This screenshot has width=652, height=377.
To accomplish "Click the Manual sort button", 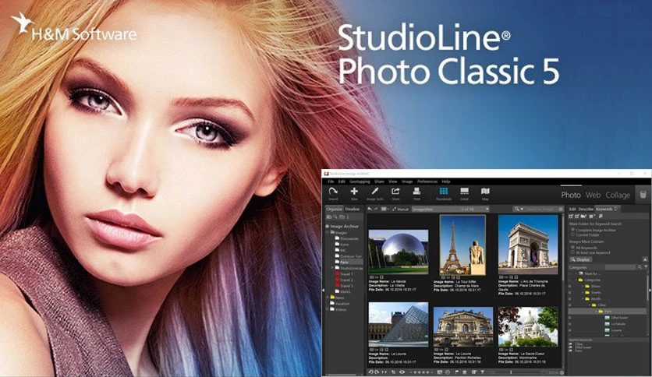I will [x=400, y=210].
